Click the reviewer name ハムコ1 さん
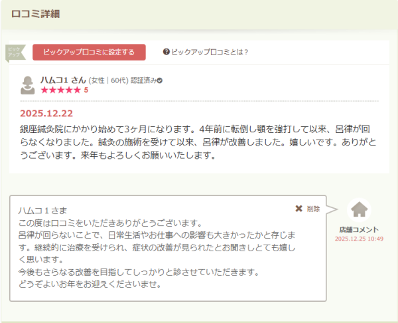This screenshot has width=398, height=323. click(63, 80)
